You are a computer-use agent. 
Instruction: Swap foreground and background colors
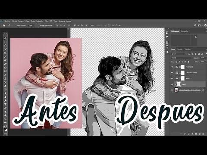click(6, 126)
